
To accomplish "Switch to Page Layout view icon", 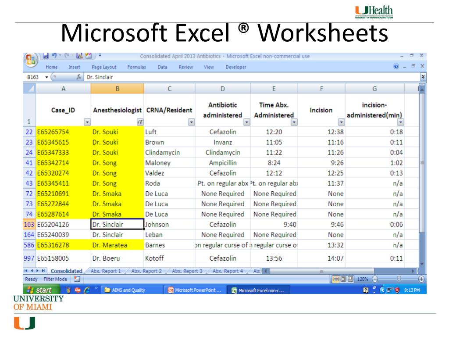I will click(343, 279).
